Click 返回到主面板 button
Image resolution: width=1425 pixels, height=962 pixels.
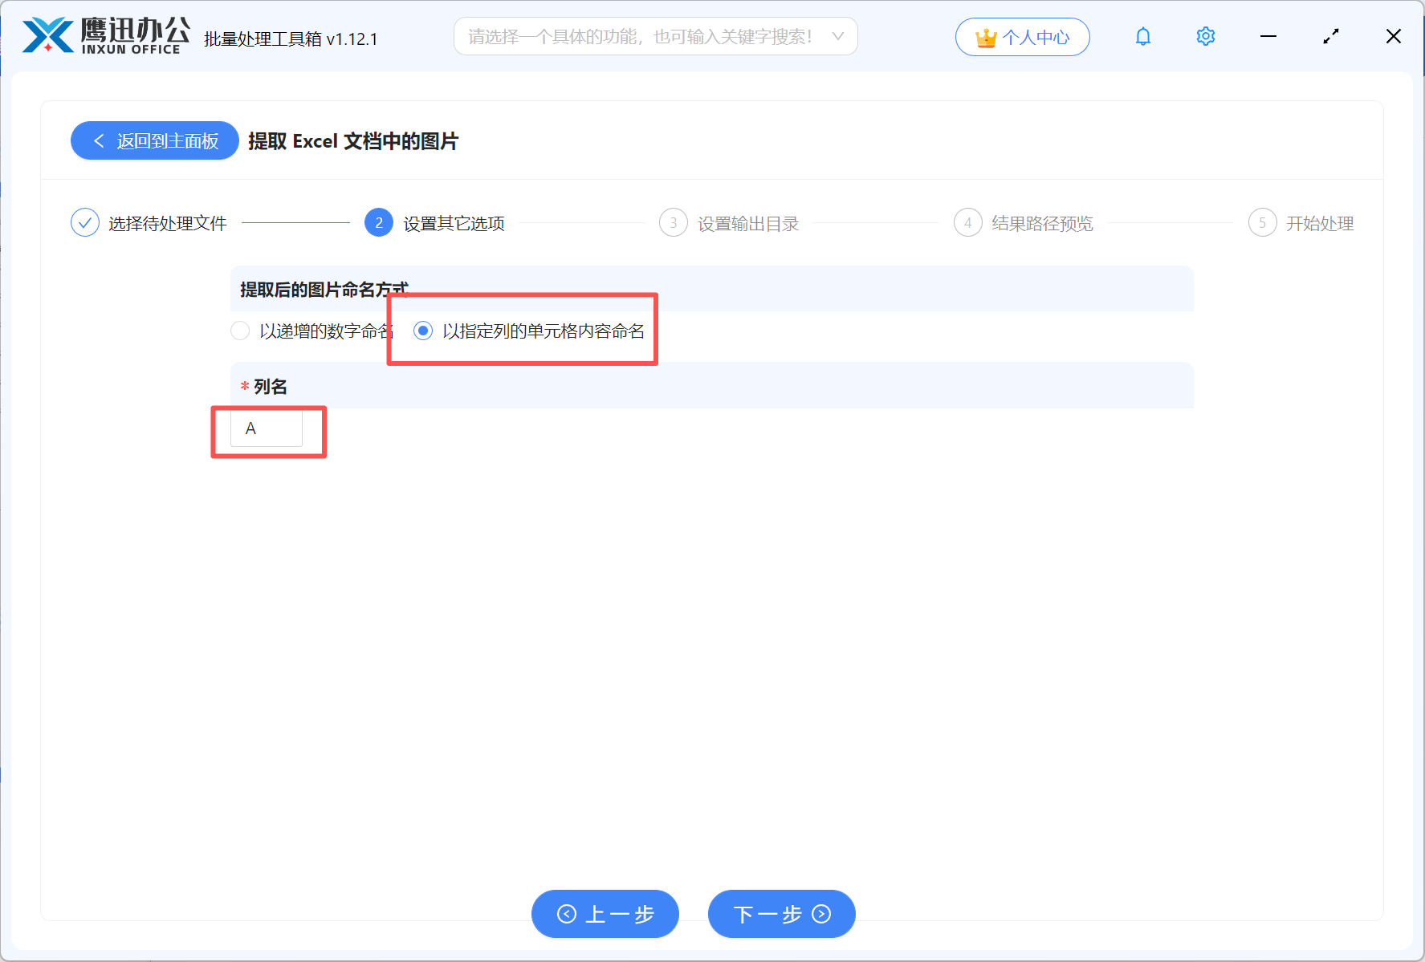pyautogui.click(x=154, y=140)
